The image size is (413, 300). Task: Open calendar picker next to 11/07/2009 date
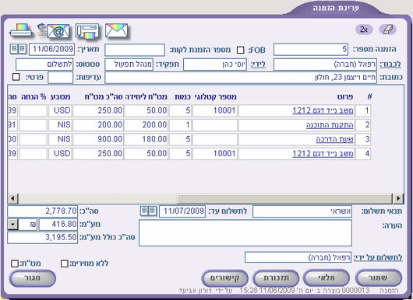[148, 211]
